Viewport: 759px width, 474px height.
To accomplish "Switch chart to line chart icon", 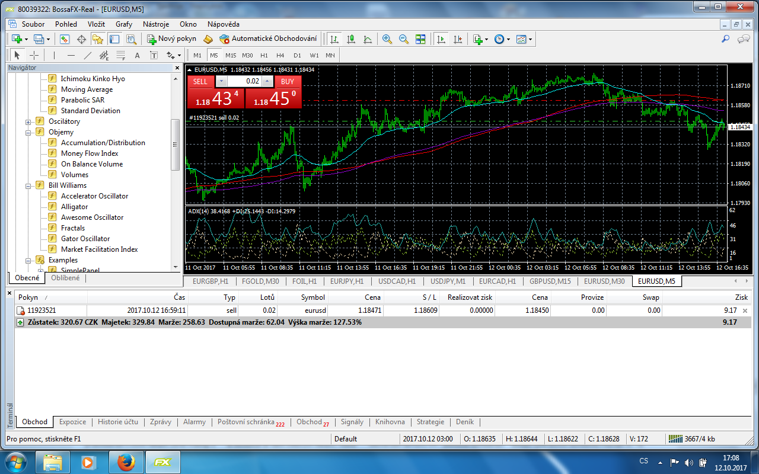I will click(368, 39).
